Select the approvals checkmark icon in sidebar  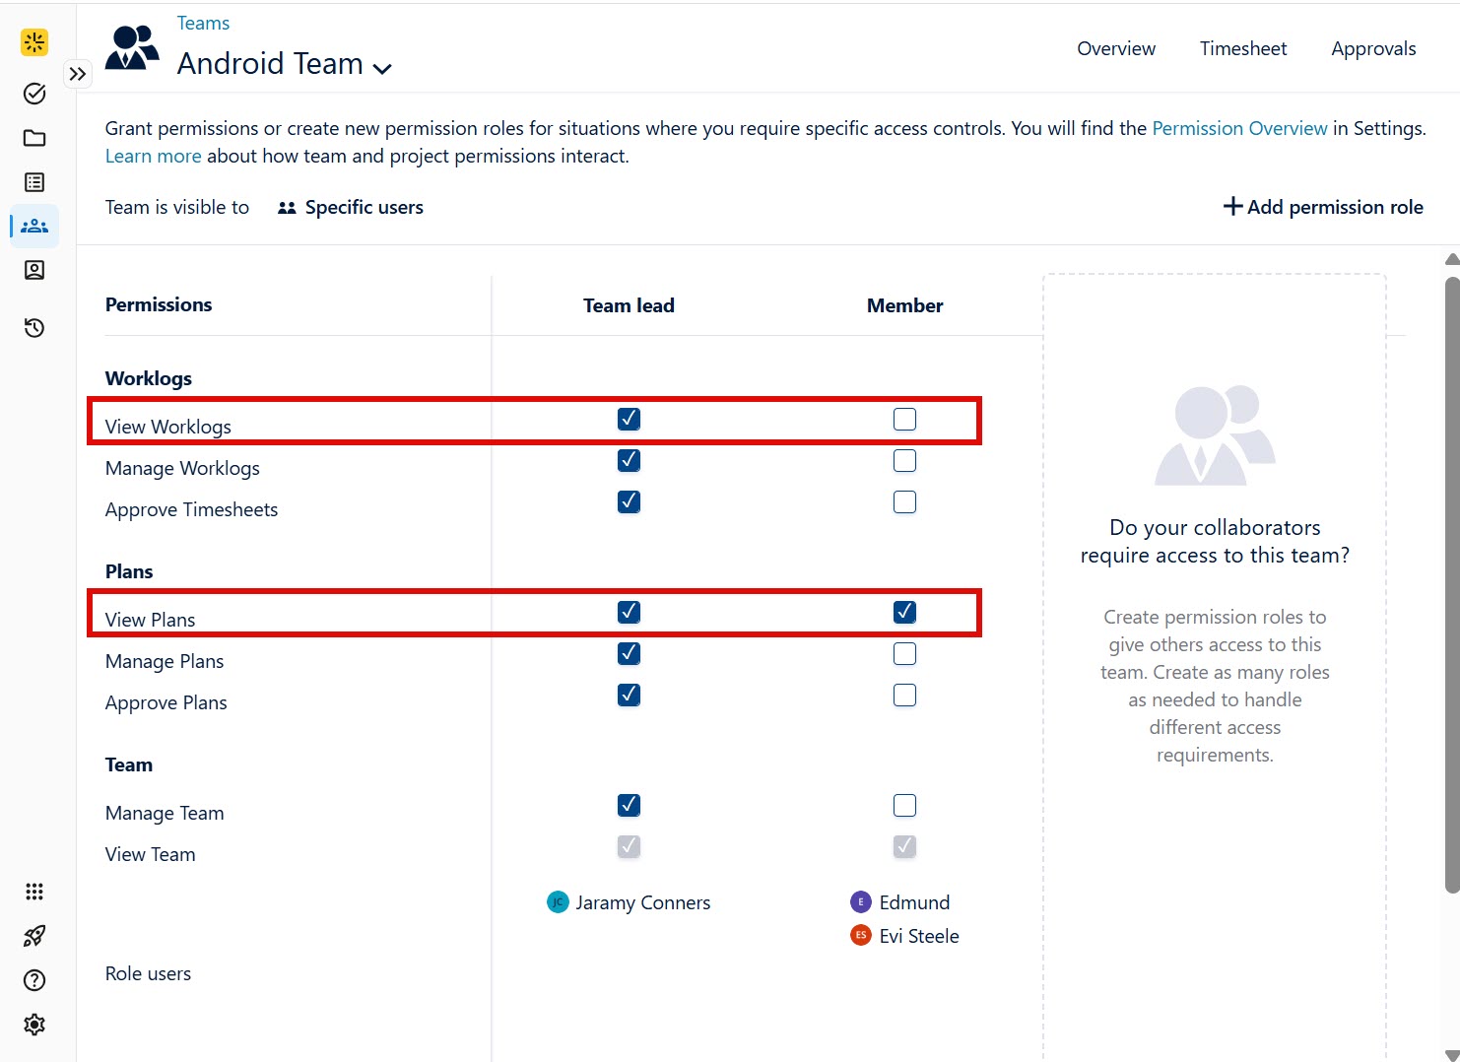(x=33, y=93)
